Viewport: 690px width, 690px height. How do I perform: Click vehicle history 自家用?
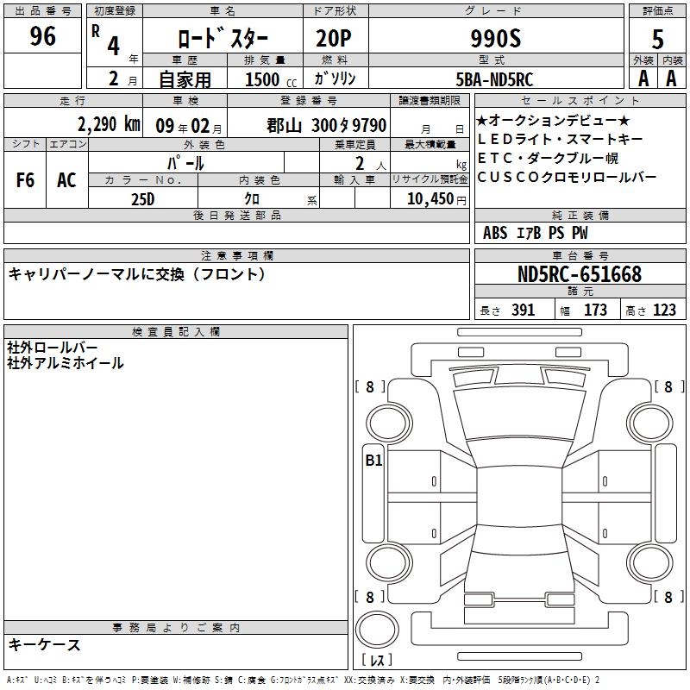(x=185, y=79)
